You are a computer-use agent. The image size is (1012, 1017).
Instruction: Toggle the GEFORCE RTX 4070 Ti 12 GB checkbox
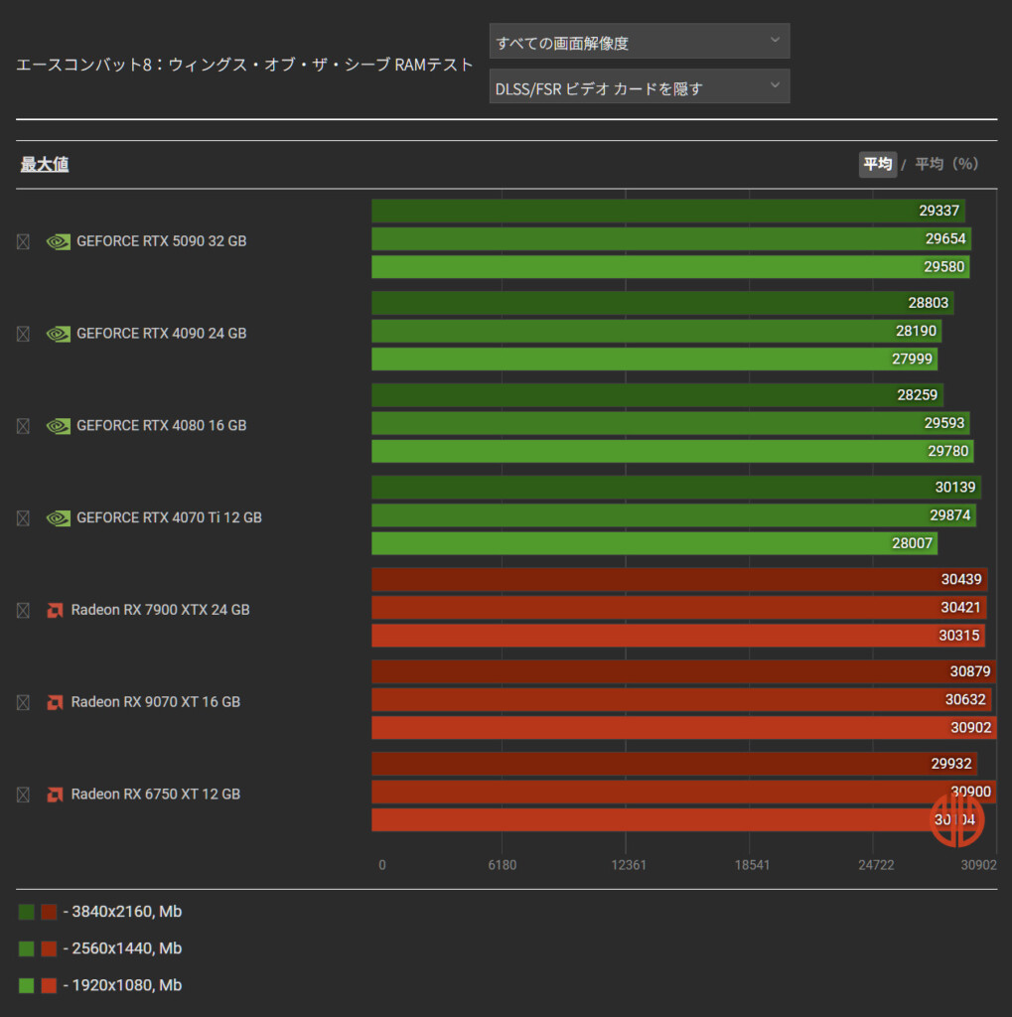[24, 518]
